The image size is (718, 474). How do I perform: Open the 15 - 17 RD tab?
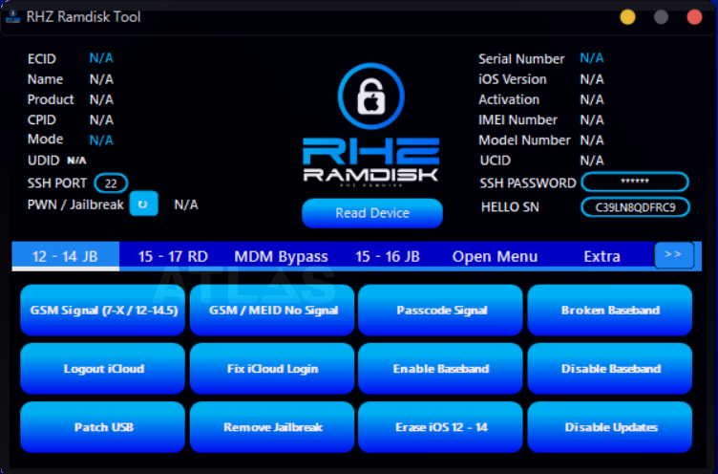(173, 256)
